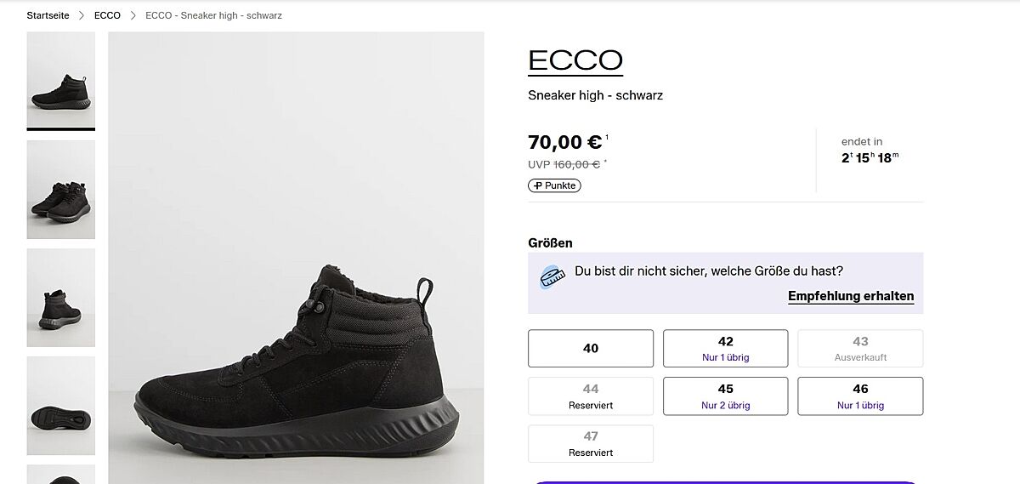Select size 46 option
This screenshot has width=1020, height=484.
pyautogui.click(x=860, y=396)
